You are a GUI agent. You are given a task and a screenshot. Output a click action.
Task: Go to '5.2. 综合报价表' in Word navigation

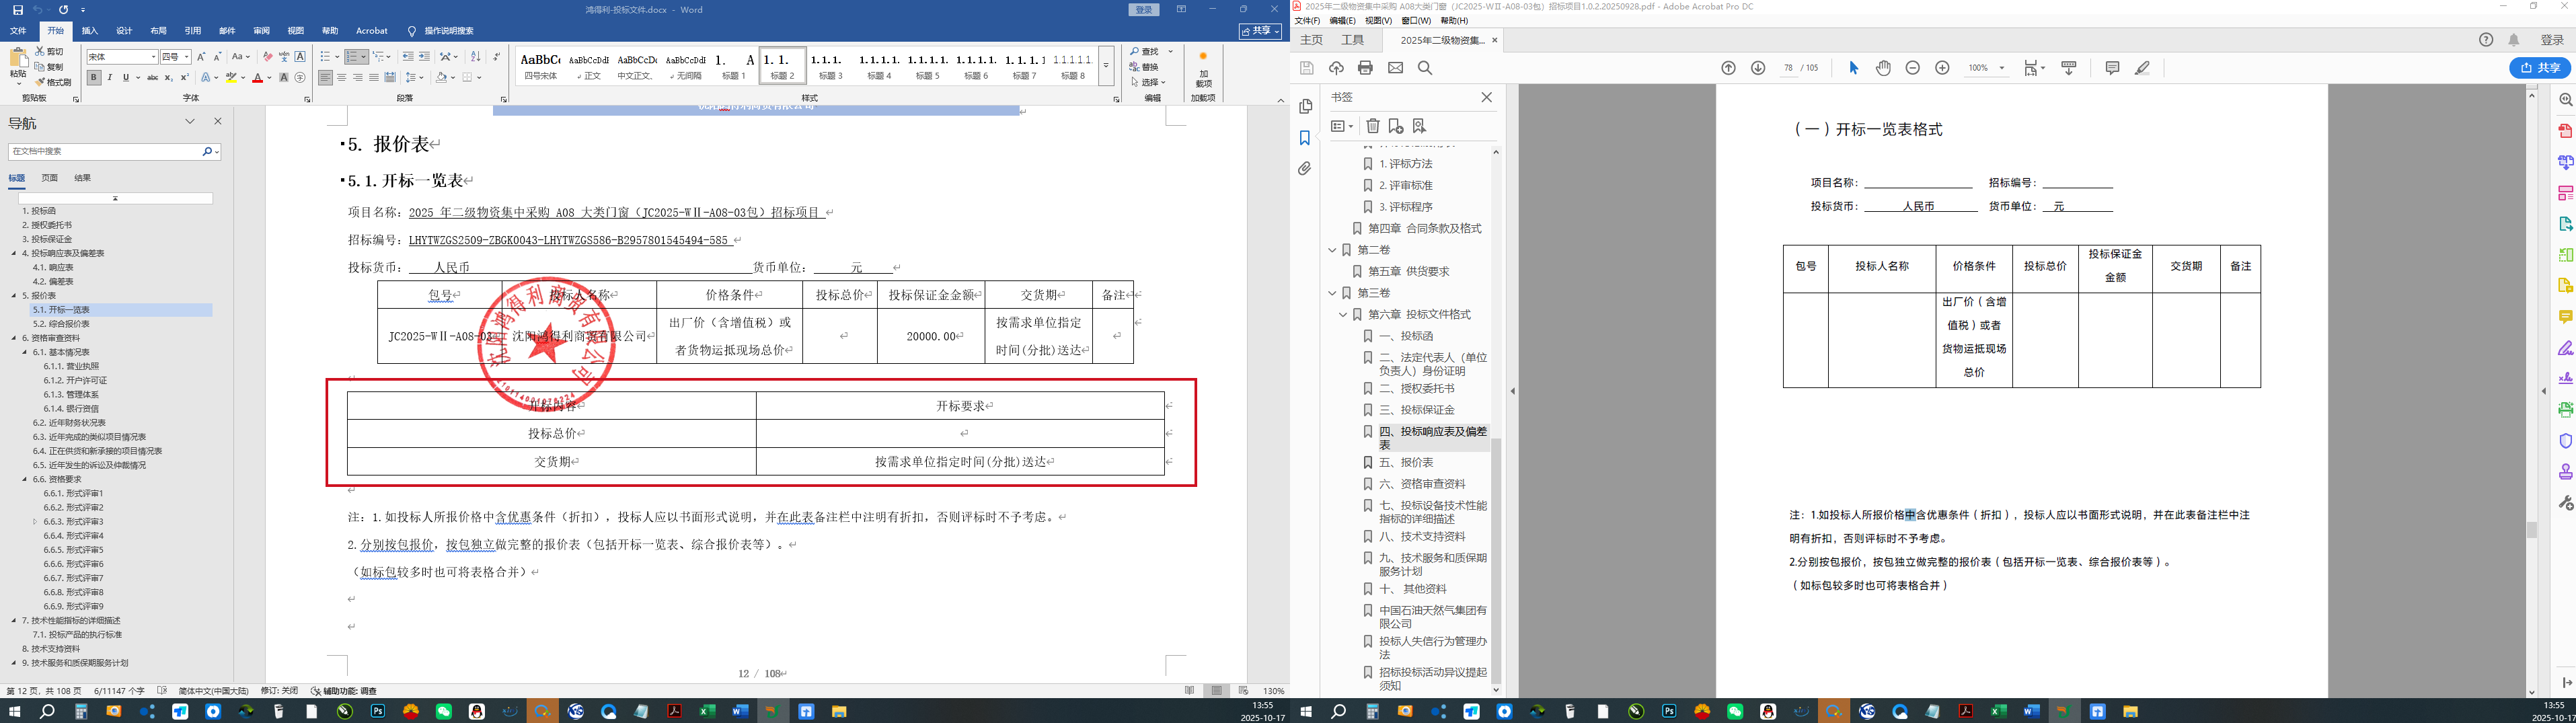61,324
